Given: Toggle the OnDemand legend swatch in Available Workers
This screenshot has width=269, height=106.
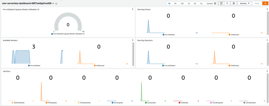Looking at the screenshot, I should pos(95,66).
